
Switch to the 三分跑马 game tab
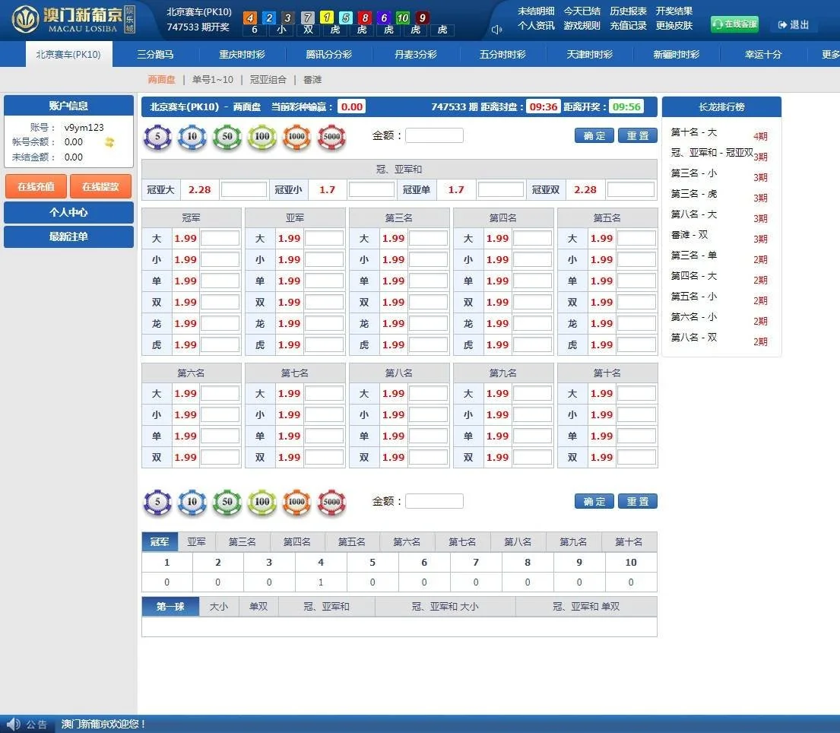155,55
